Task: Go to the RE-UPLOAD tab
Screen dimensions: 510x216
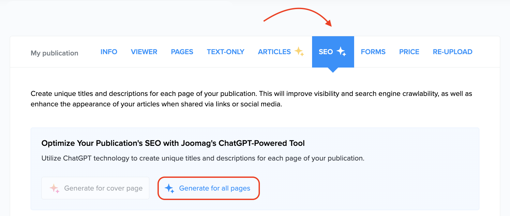Action: pos(452,52)
